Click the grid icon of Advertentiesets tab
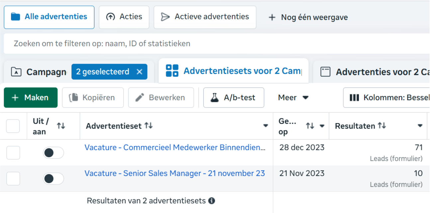This screenshot has height=213, width=430. click(172, 71)
